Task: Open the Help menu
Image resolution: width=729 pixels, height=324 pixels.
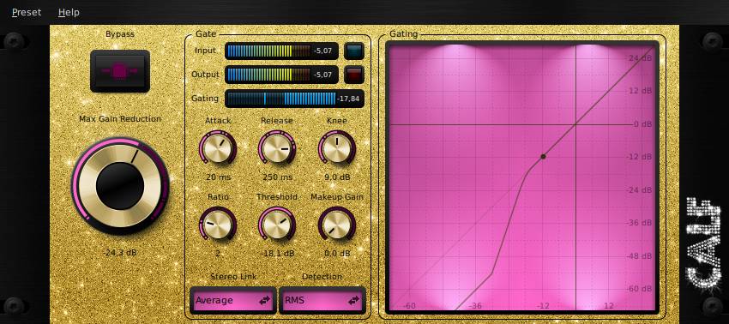Action: tap(69, 12)
